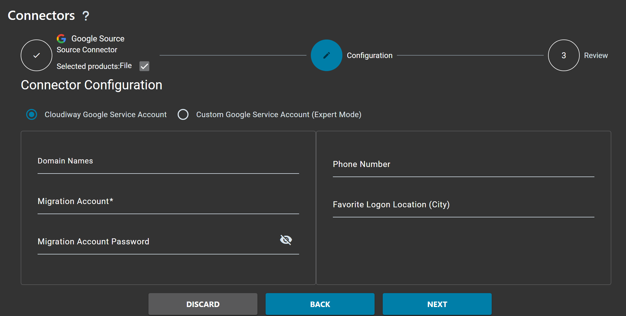Click the Connectors page title
The width and height of the screenshot is (626, 316).
(x=41, y=16)
